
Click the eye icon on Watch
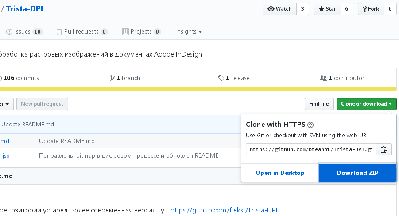pos(271,9)
